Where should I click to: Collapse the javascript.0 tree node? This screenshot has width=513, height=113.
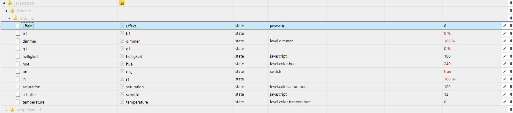coord(4,3)
